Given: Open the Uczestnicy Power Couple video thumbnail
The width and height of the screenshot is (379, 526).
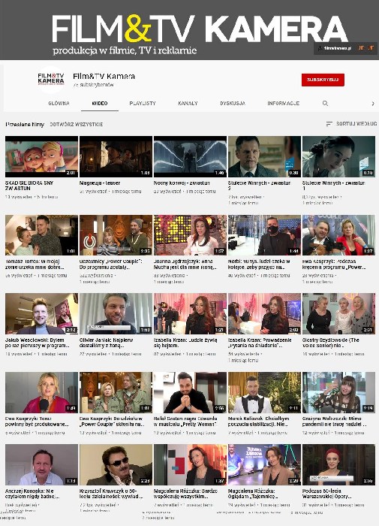Looking at the screenshot, I should (116, 235).
